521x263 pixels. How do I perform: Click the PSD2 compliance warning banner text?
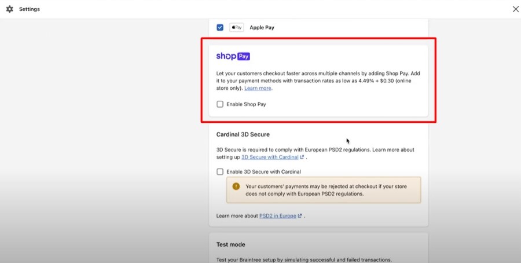[x=326, y=190]
